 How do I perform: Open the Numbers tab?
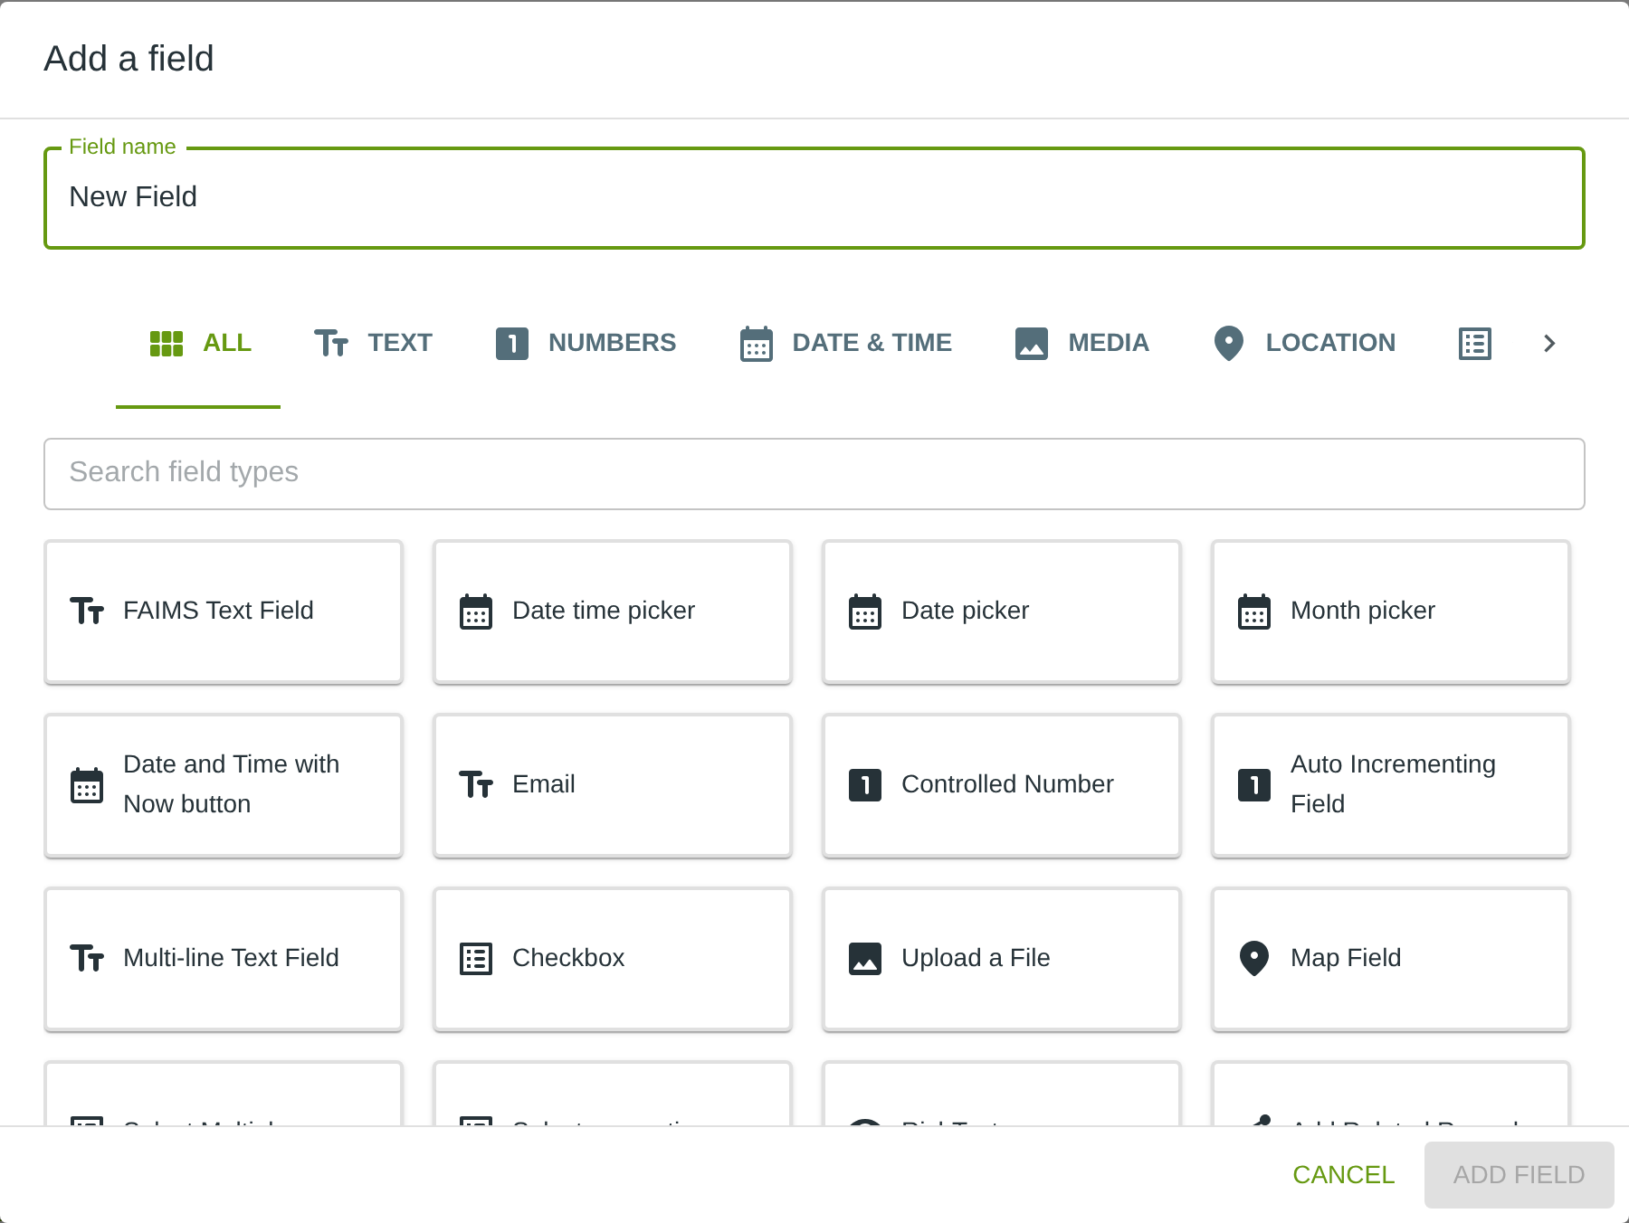point(586,344)
